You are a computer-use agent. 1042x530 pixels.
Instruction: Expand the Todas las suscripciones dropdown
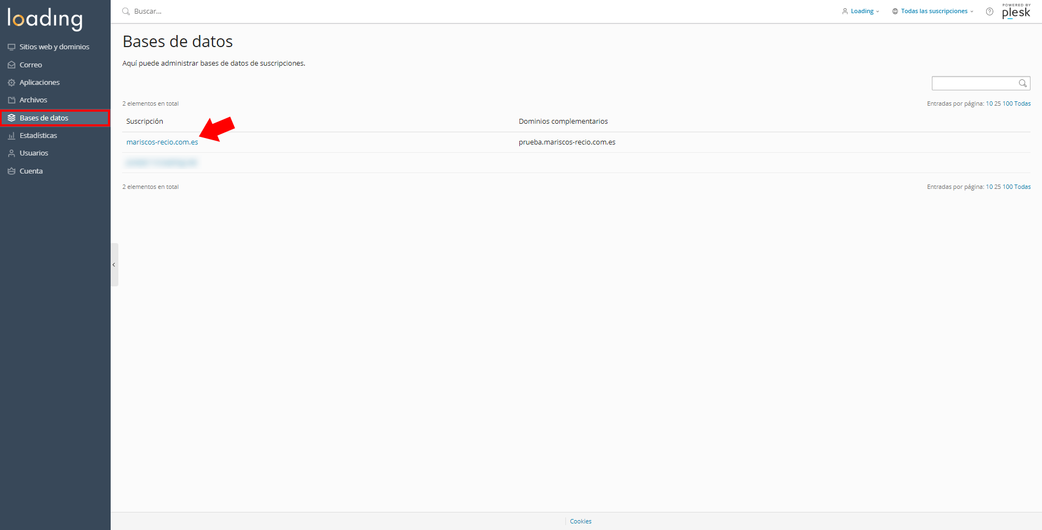click(933, 11)
